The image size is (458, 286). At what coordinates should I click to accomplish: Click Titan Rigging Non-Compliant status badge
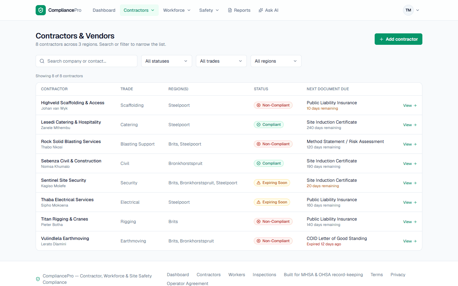pyautogui.click(x=273, y=221)
